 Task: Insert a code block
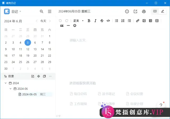(x=157, y=21)
